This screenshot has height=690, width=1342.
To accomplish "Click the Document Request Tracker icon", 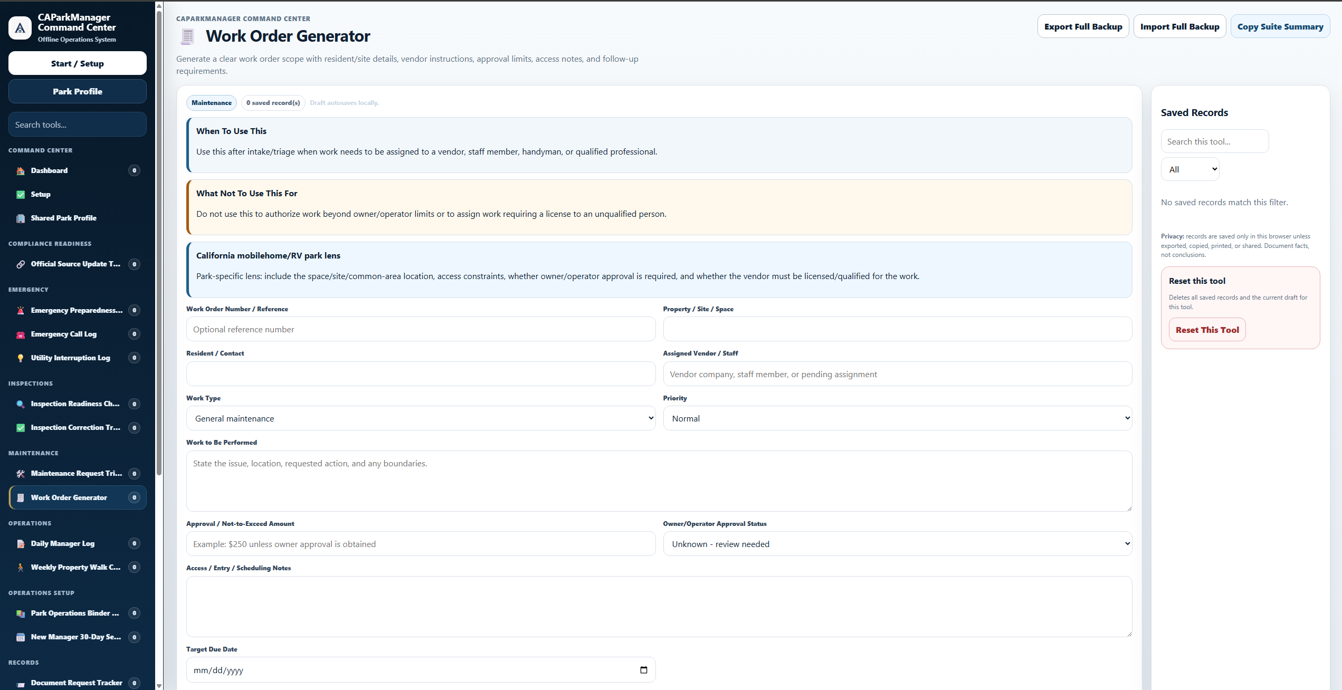I will pos(21,684).
